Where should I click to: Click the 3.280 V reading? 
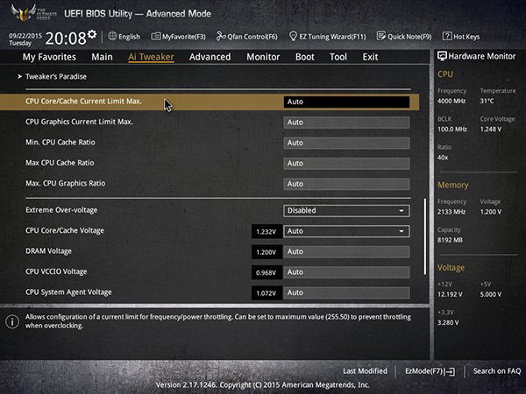tap(448, 322)
